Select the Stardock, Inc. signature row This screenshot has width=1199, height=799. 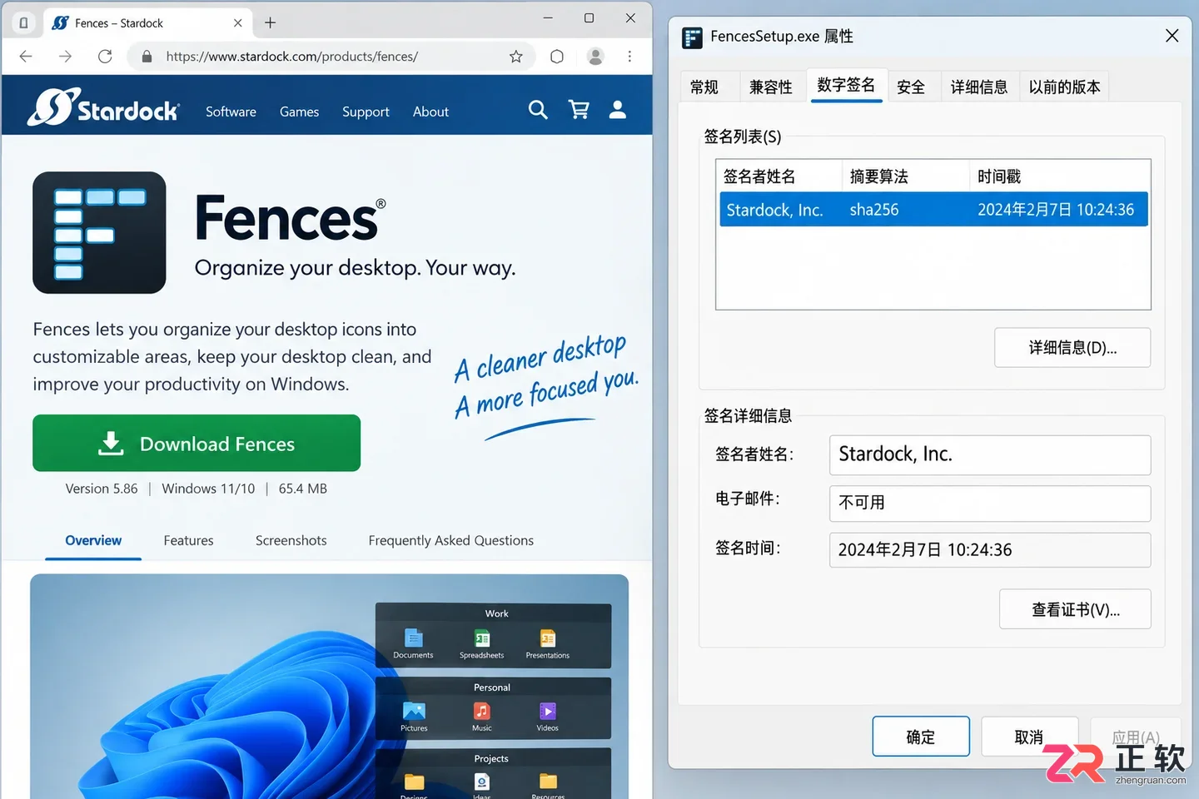933,210
